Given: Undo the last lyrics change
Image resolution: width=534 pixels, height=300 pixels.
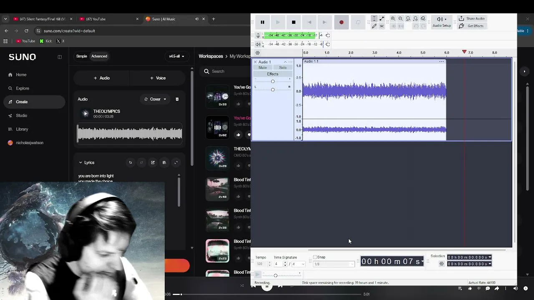Looking at the screenshot, I should click(130, 162).
